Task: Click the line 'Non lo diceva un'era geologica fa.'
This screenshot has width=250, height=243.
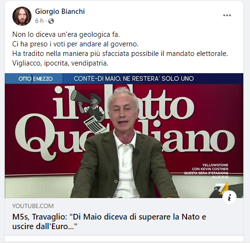Action: pyautogui.click(x=66, y=34)
